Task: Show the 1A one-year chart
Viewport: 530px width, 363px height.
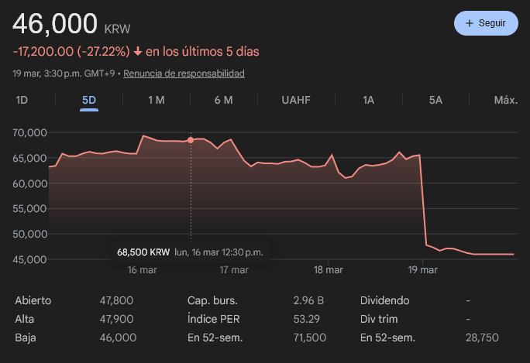Action: 369,100
